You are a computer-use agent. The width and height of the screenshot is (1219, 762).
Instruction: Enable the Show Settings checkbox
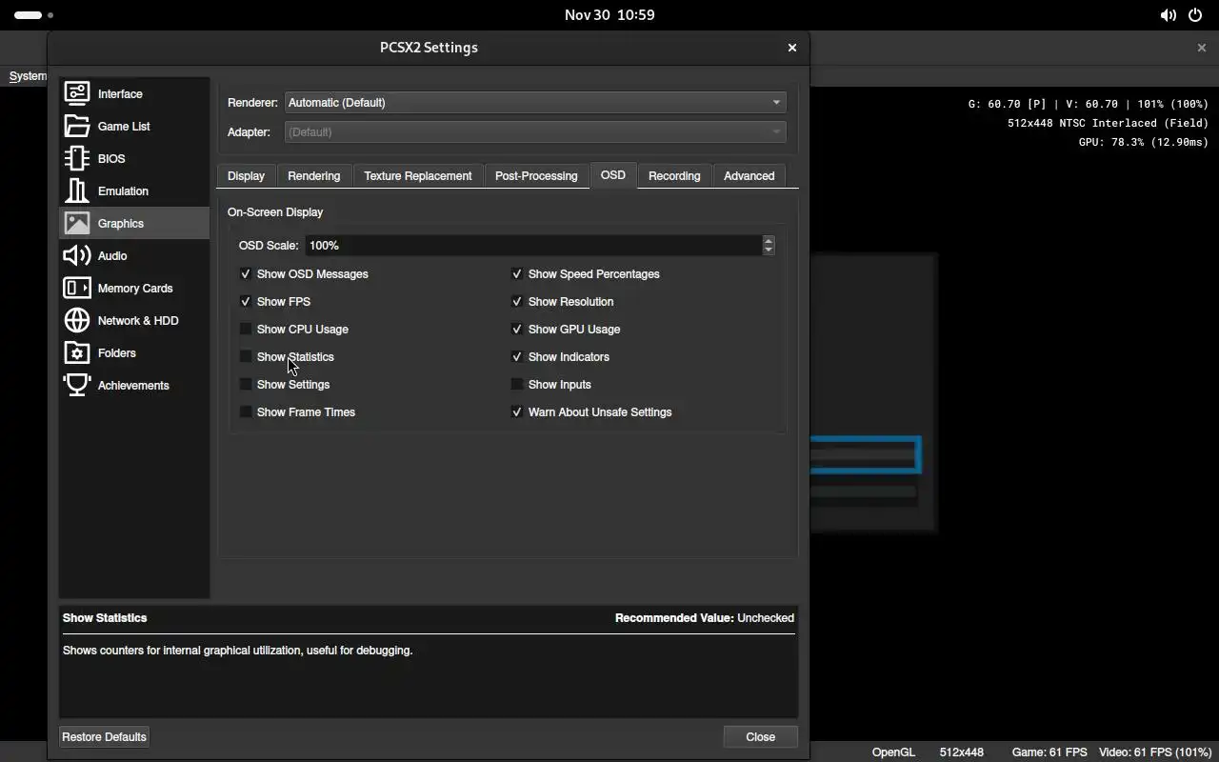[x=246, y=384]
